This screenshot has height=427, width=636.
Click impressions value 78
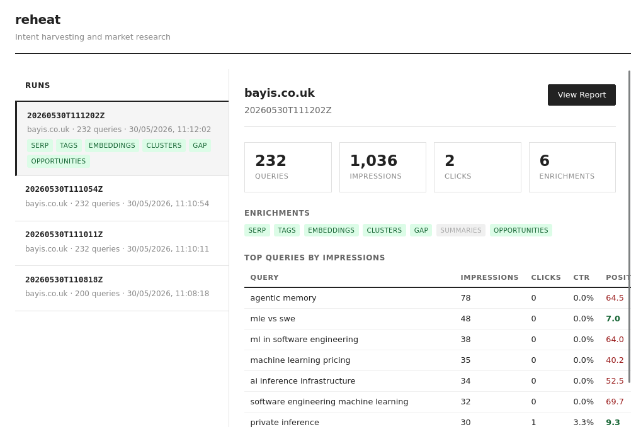(465, 298)
